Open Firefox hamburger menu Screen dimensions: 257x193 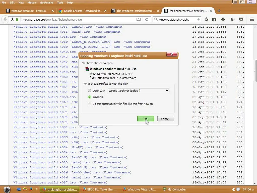click(252, 19)
